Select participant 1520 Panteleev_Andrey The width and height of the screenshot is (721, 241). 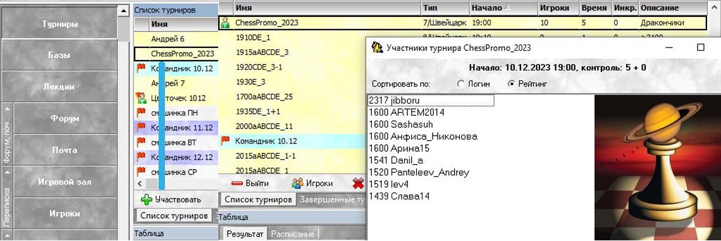coord(419,173)
